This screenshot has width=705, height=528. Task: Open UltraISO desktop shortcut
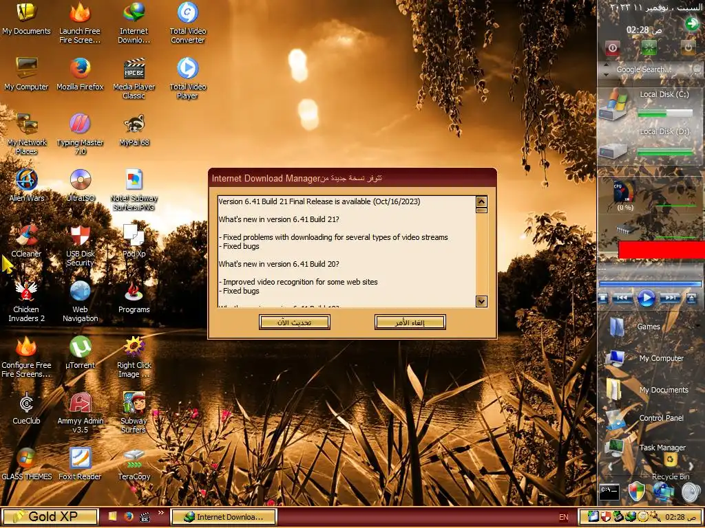(x=80, y=186)
